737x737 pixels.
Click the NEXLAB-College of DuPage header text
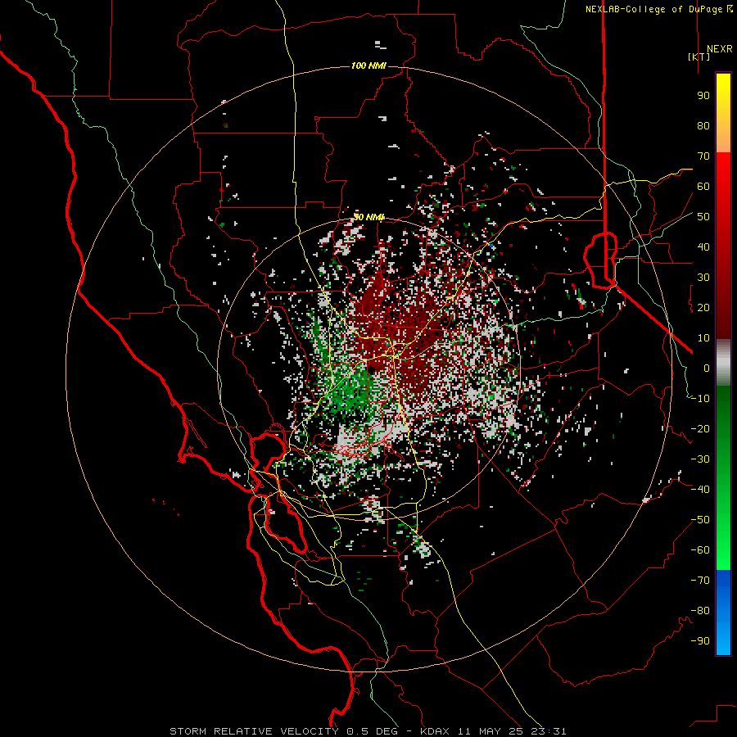pos(654,9)
